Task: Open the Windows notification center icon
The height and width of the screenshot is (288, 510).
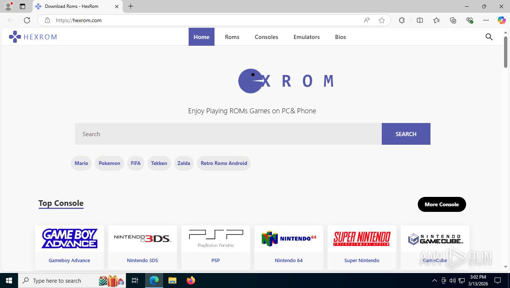Action: pos(498,280)
